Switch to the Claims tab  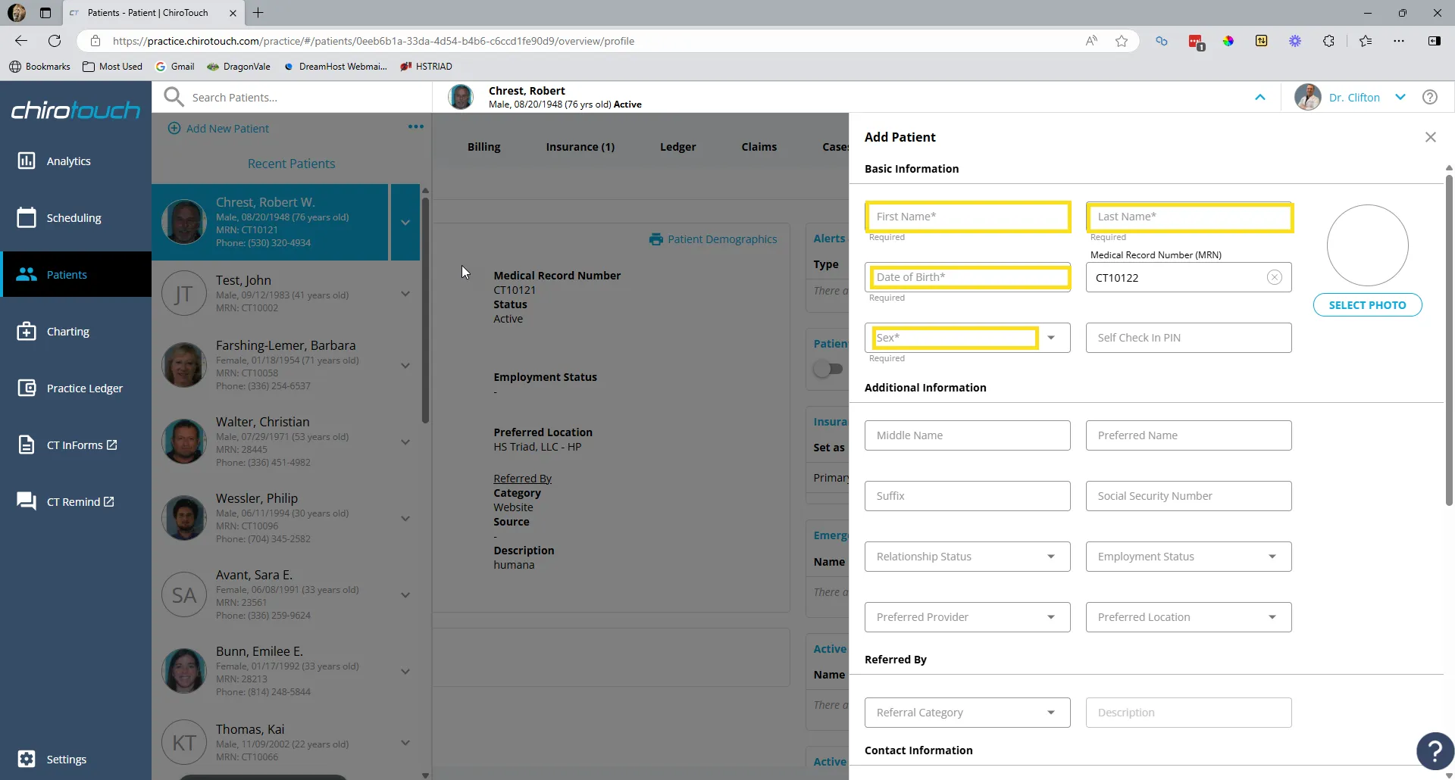759,147
